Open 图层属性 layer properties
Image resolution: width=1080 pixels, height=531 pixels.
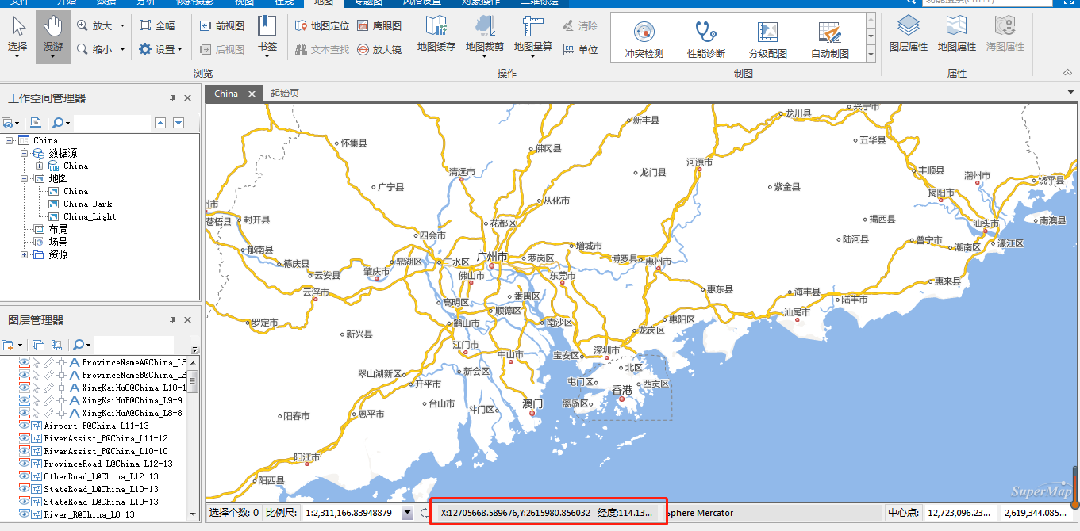(908, 36)
